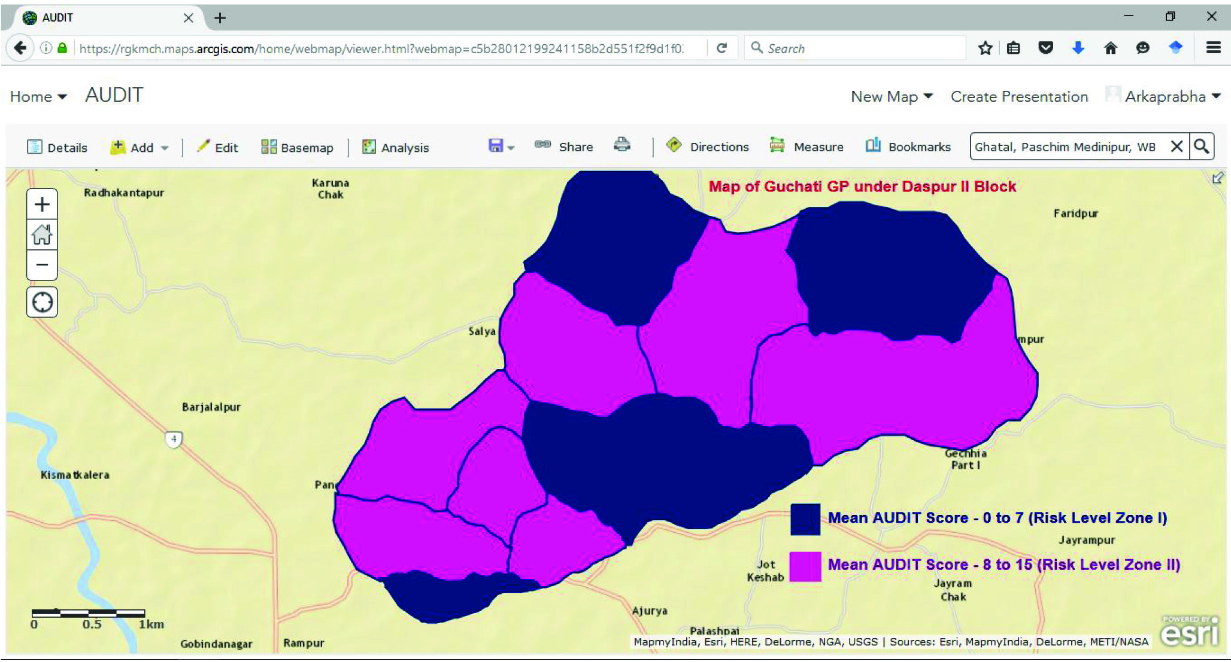Expand the New Map dropdown

pyautogui.click(x=892, y=97)
